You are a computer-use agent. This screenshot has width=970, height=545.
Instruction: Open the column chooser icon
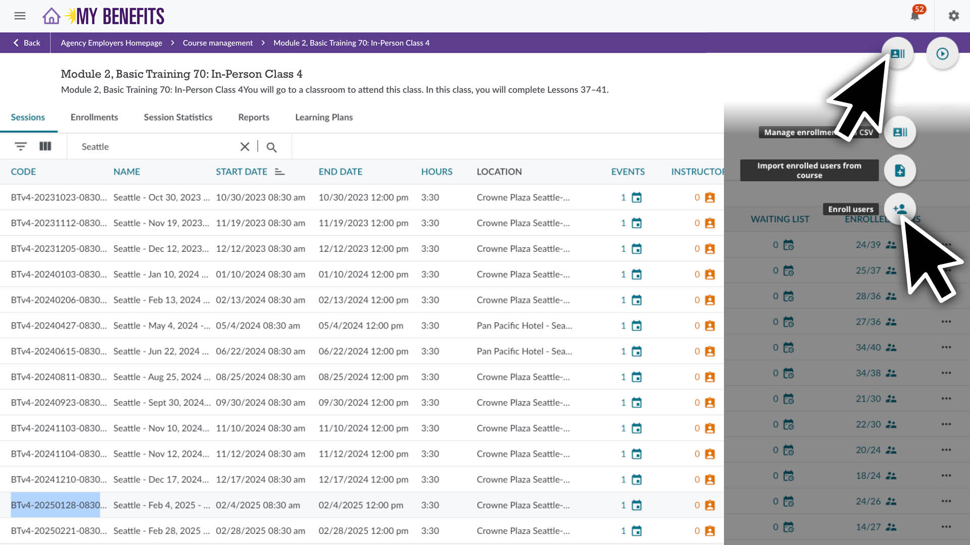click(x=45, y=146)
